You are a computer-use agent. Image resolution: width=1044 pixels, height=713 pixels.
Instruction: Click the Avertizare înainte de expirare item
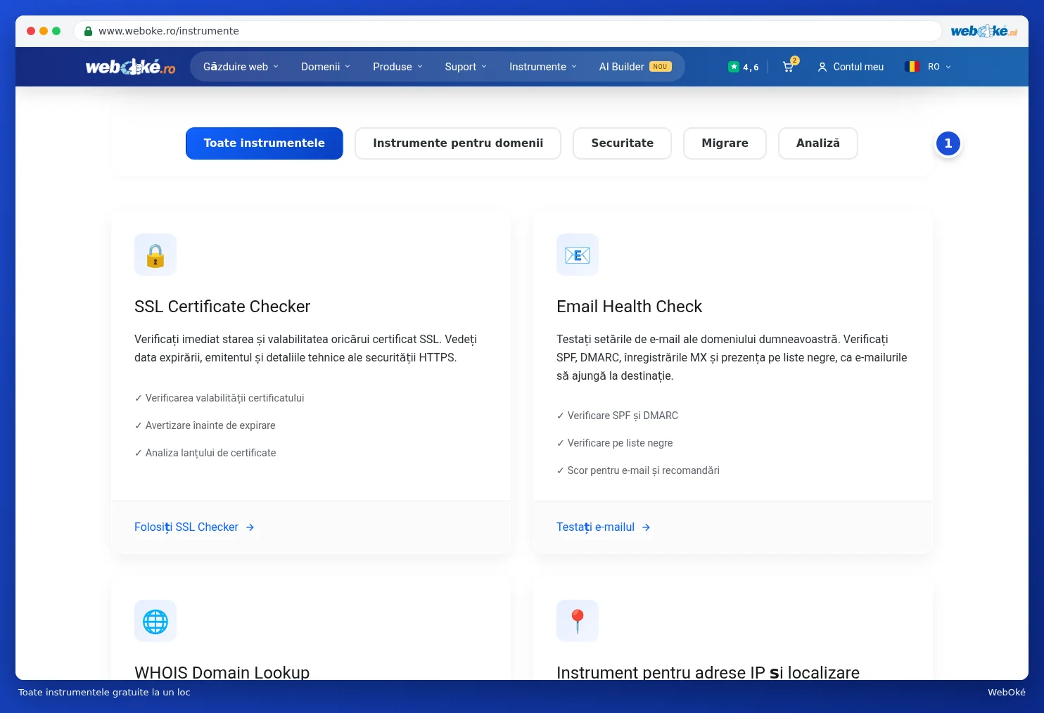click(205, 425)
